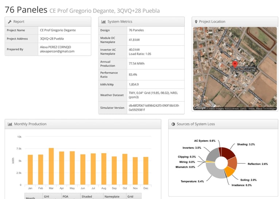280x199 pixels.
Task: Click the light gray Temperature pie slice
Action: point(214,171)
